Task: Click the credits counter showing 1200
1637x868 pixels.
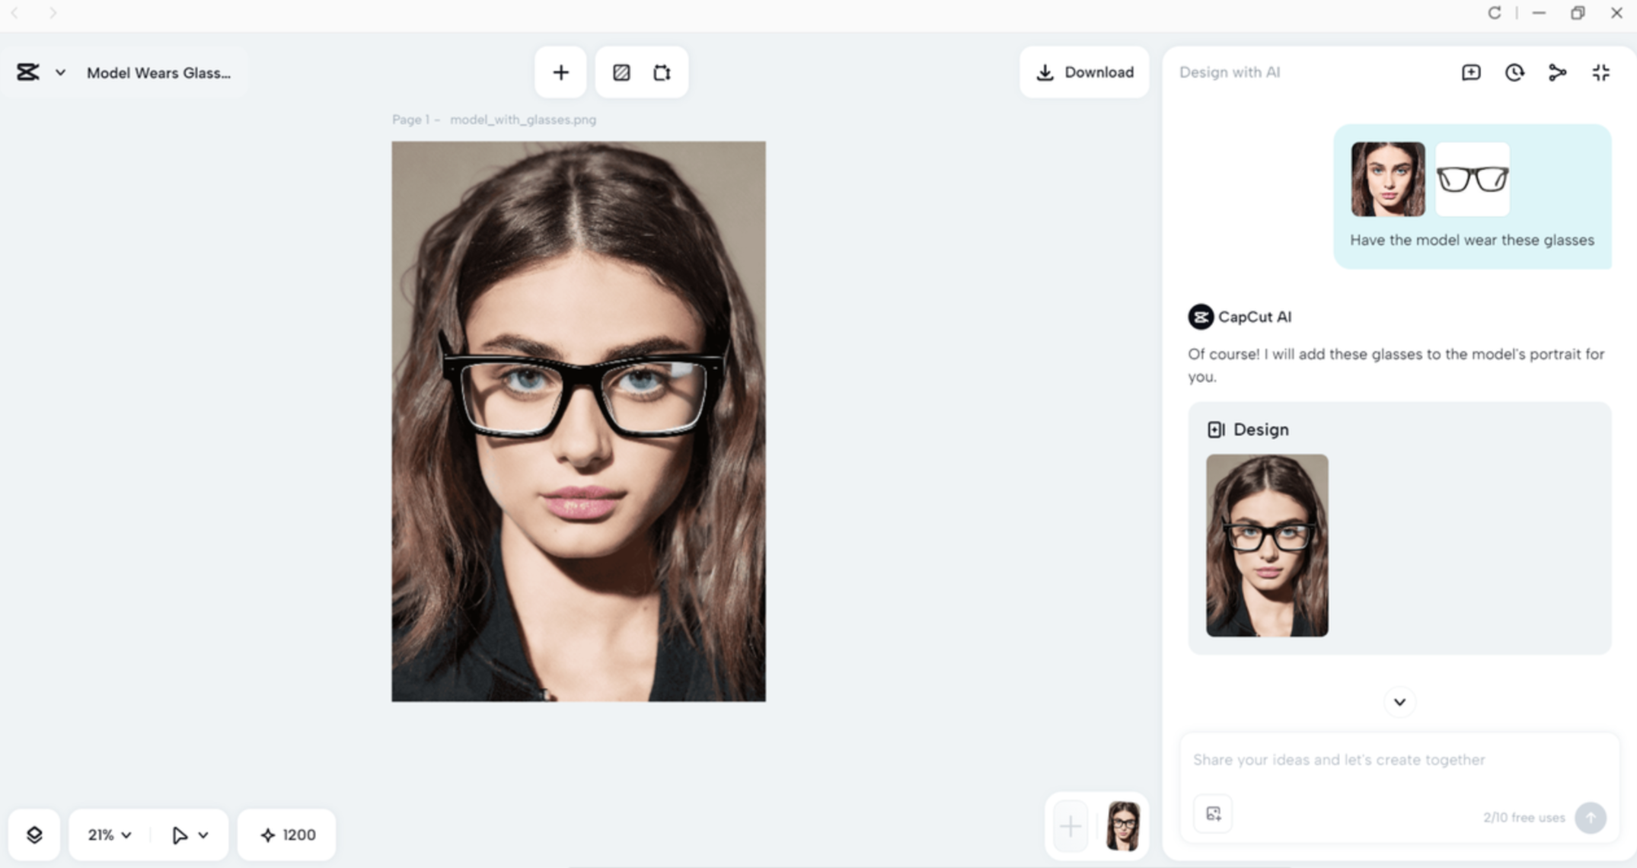Action: pyautogui.click(x=286, y=834)
